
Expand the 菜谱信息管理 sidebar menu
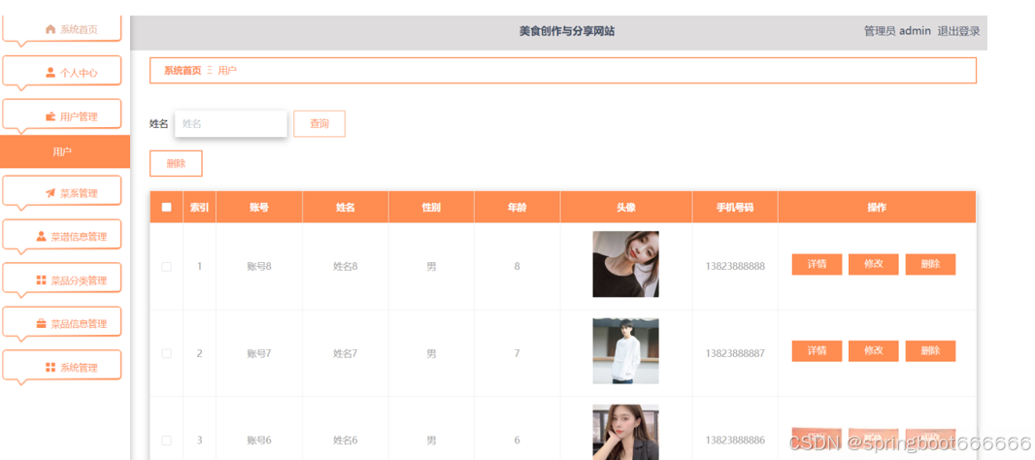click(x=62, y=235)
